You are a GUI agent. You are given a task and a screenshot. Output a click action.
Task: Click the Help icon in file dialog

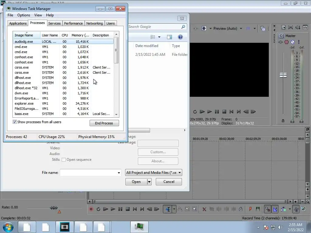click(180, 37)
